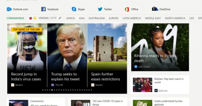
Task: Click the USA TODAY source logo
Action: (136, 67)
